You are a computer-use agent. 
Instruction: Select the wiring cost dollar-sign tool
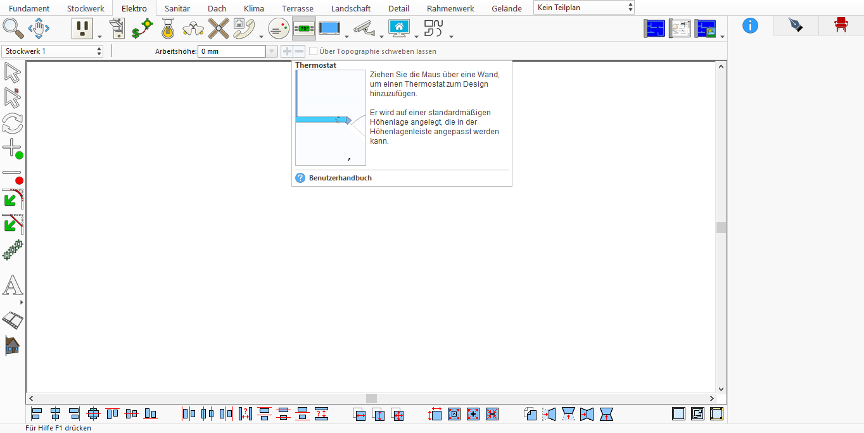click(143, 28)
